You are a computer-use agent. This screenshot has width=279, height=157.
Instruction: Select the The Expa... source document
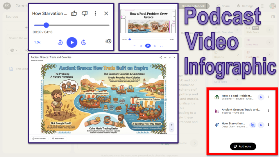pos(19,69)
